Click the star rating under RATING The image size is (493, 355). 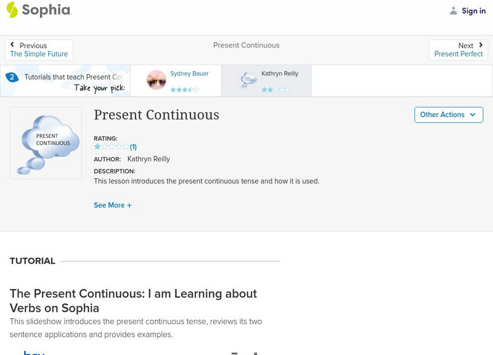click(x=111, y=147)
